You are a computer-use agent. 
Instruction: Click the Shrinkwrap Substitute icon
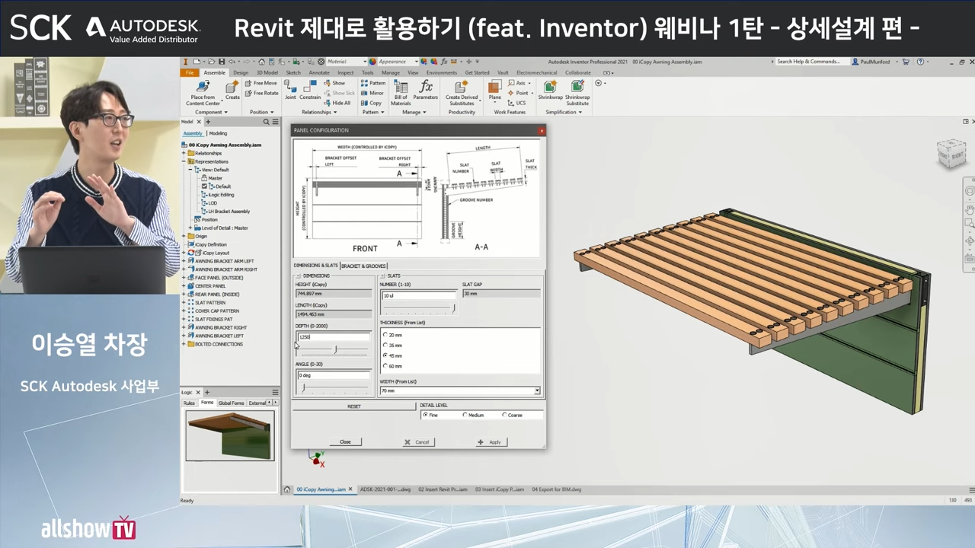pos(577,87)
